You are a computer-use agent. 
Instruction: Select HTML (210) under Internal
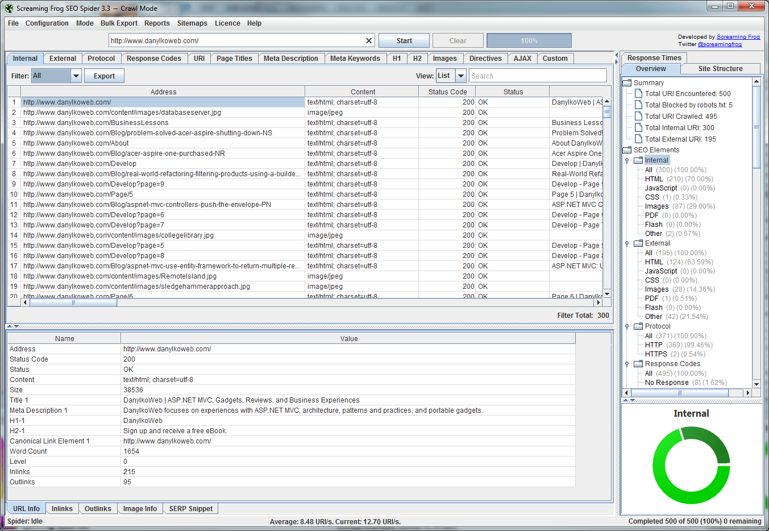(679, 179)
